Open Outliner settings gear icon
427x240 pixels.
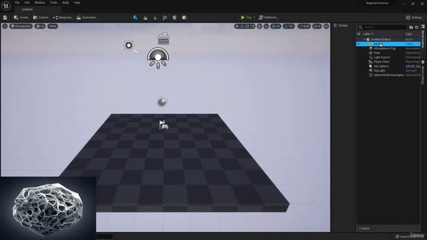[x=416, y=27]
